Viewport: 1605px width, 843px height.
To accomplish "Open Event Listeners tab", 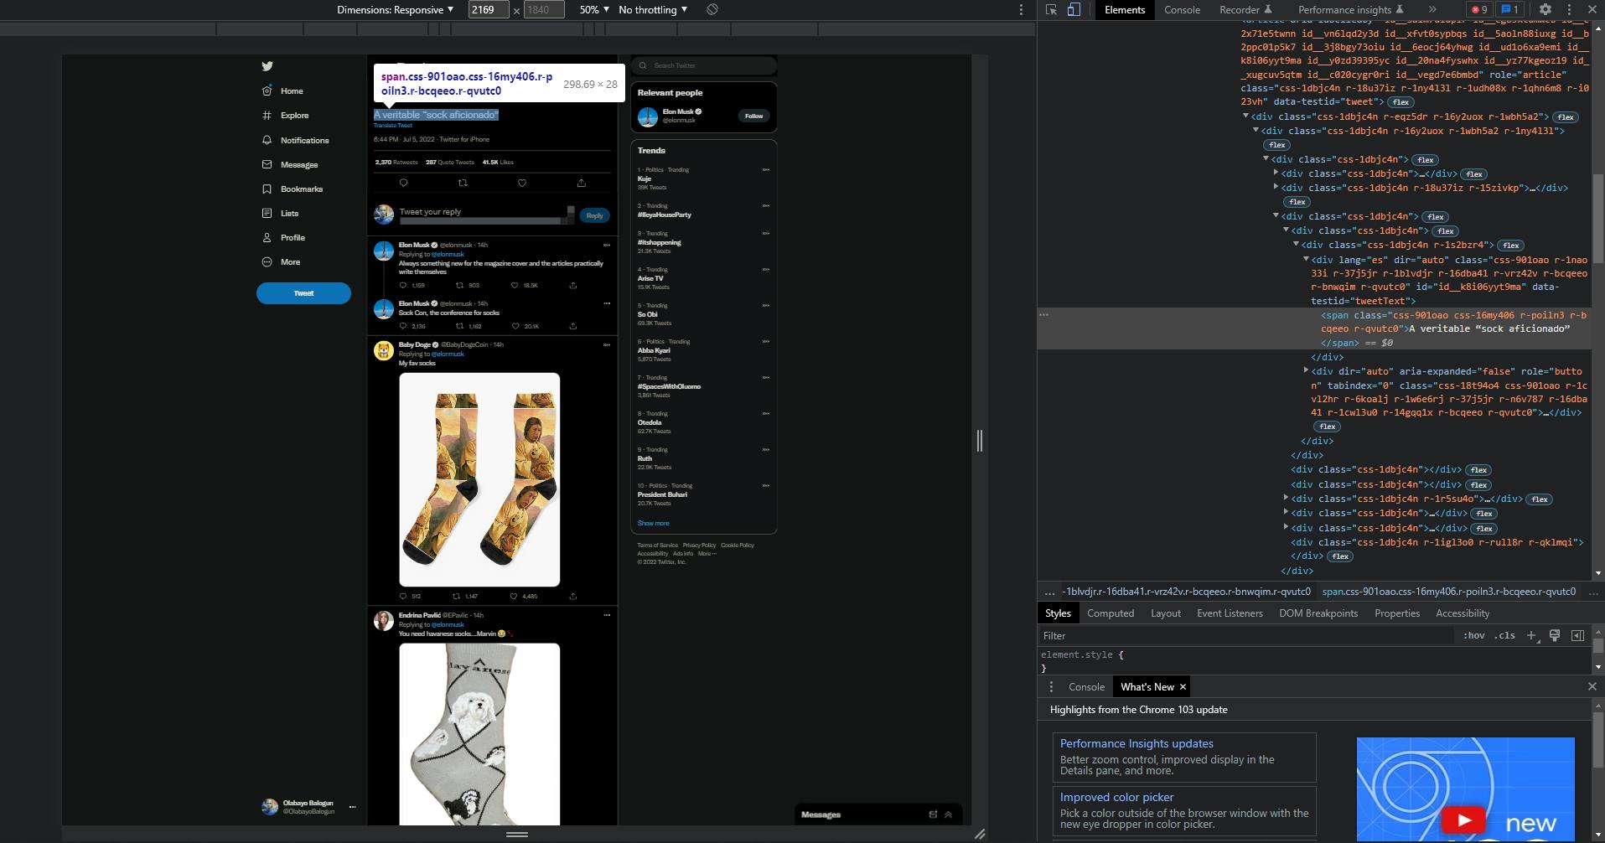I will [x=1230, y=613].
